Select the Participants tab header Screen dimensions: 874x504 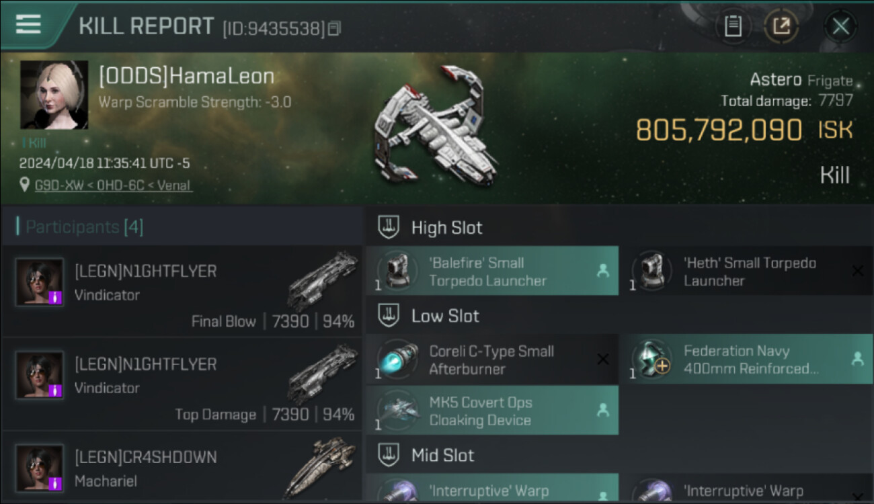[81, 227]
